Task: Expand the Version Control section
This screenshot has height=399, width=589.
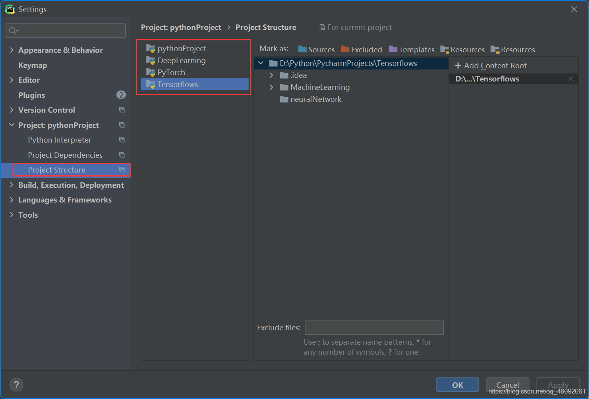Action: coord(12,110)
